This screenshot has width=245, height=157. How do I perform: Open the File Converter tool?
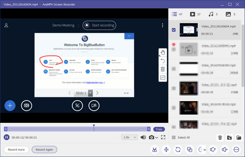point(178,150)
